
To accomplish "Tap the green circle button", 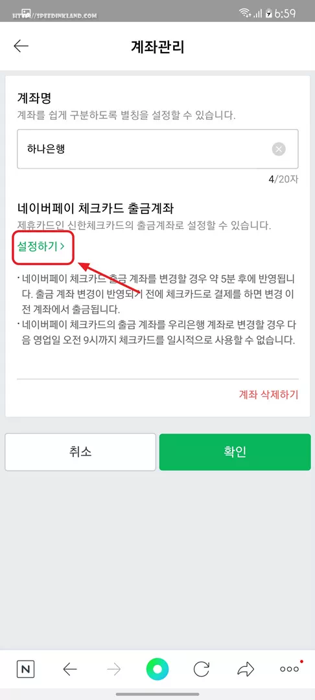I will point(157,669).
